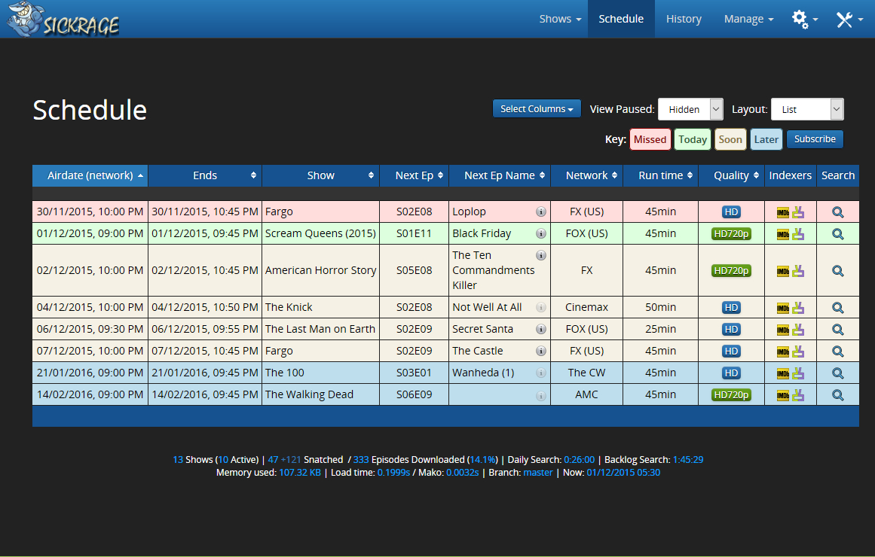Open the Shows menu
This screenshot has width=875, height=557.
coord(560,20)
